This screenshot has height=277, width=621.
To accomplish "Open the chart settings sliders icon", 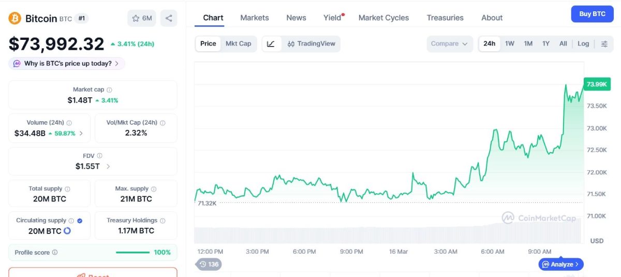I will 604,44.
